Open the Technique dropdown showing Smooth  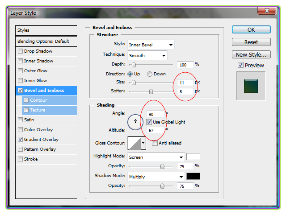tap(147, 55)
